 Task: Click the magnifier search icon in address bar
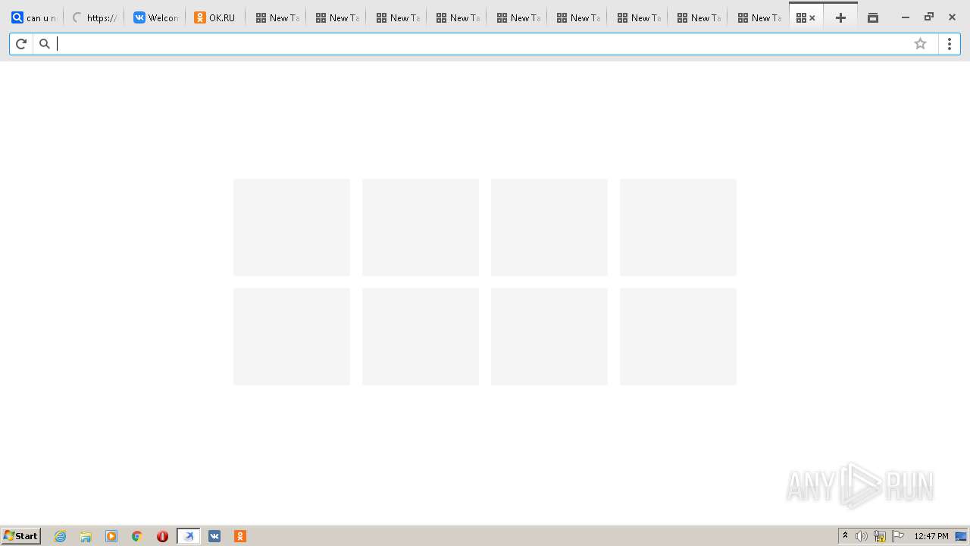[x=45, y=44]
